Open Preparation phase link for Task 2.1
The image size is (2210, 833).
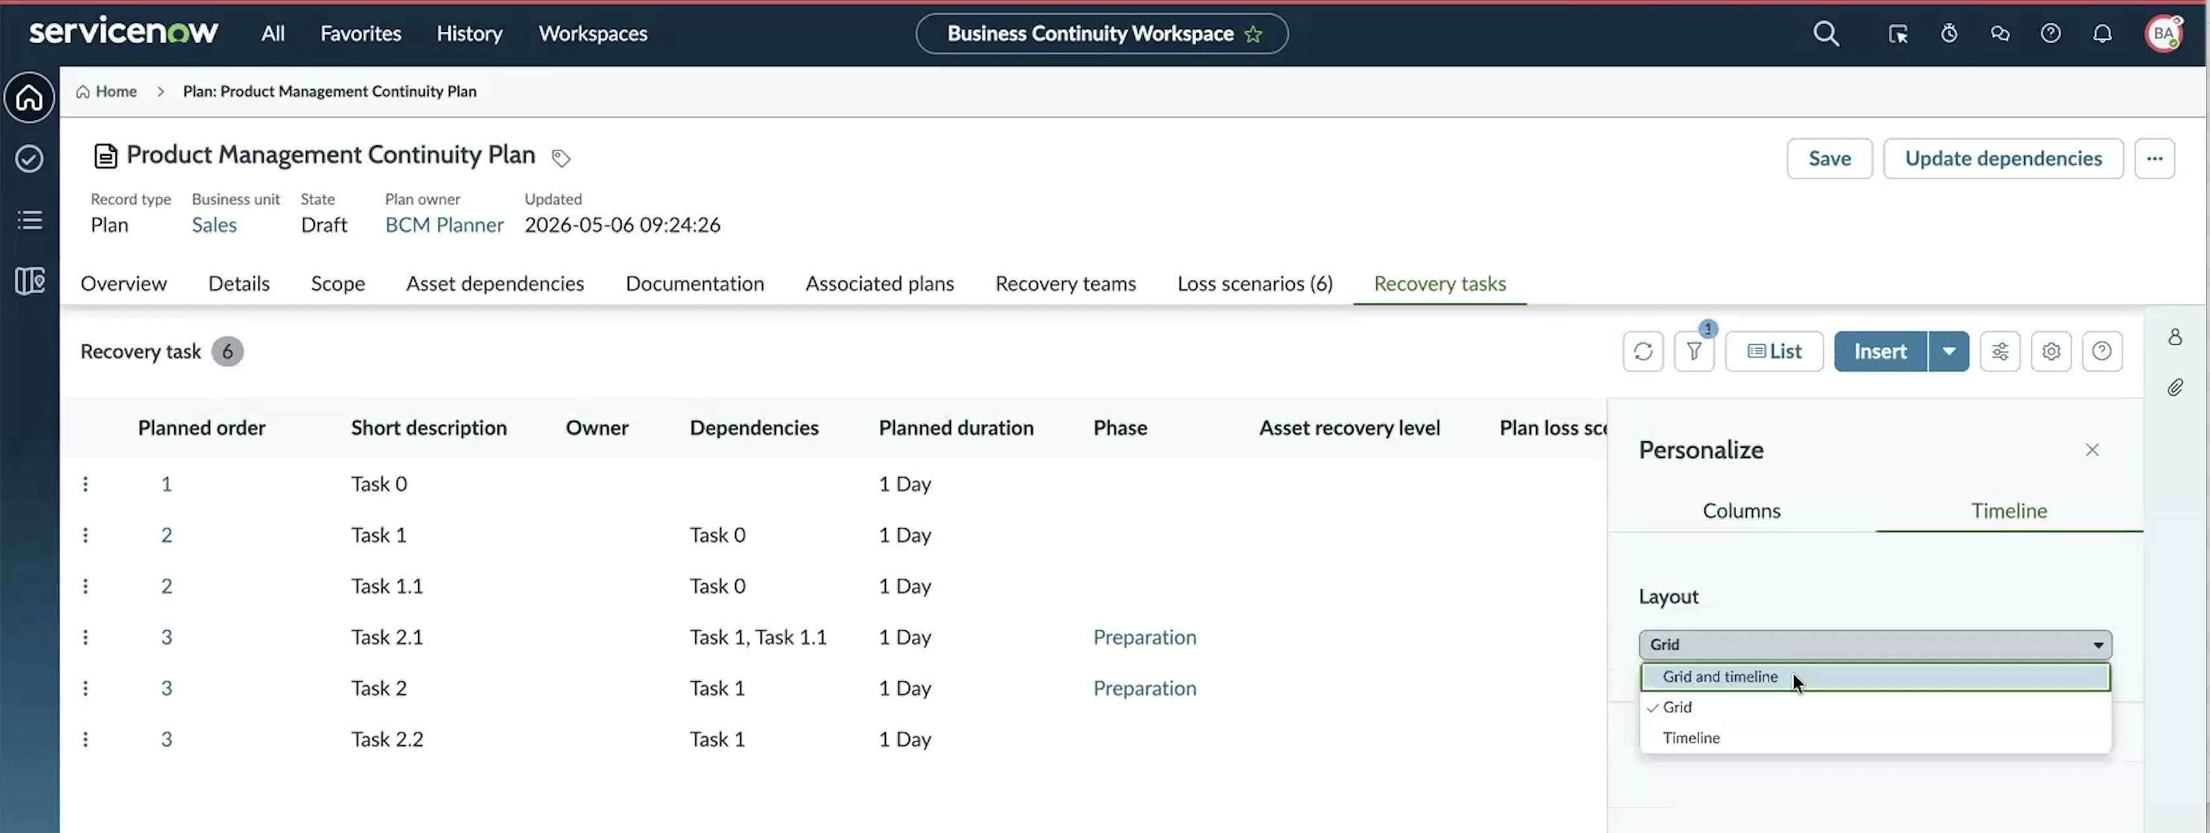1144,637
